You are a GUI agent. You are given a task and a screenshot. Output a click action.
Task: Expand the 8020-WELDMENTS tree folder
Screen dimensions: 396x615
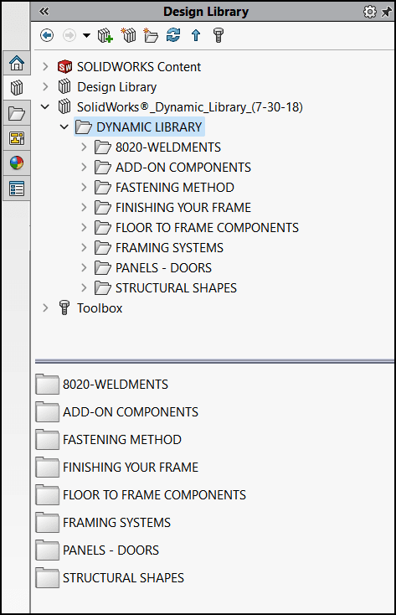click(84, 147)
